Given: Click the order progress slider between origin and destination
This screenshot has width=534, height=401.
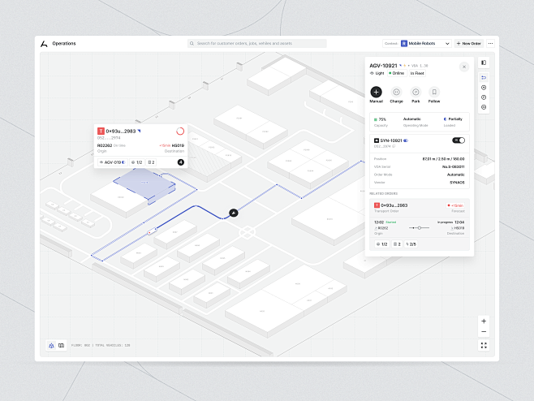Looking at the screenshot, I should point(418,228).
